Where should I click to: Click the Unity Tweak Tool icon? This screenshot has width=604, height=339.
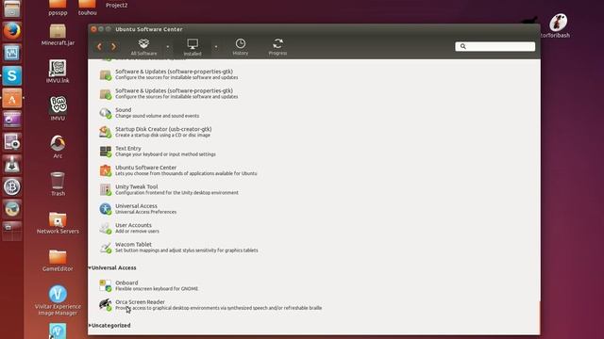105,190
